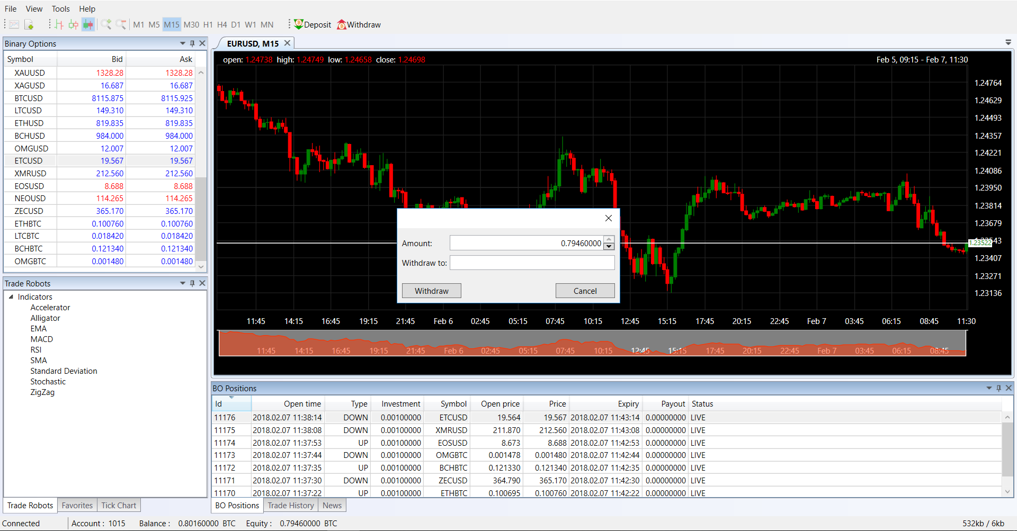Image resolution: width=1017 pixels, height=531 pixels.
Task: Zoom in on the chart
Action: click(x=106, y=25)
